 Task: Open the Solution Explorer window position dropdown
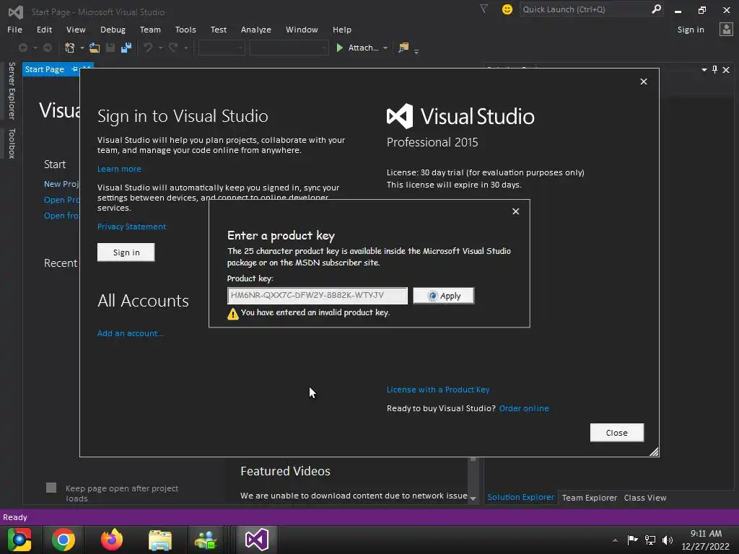704,70
